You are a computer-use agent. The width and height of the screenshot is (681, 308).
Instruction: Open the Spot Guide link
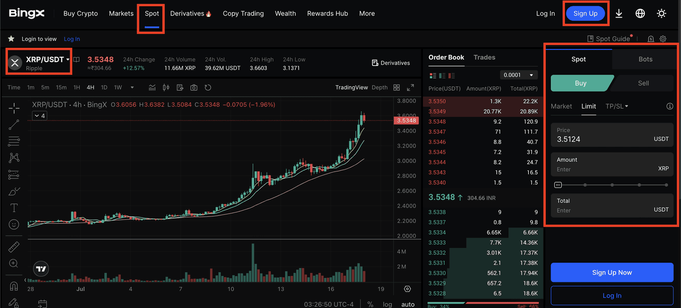point(609,39)
